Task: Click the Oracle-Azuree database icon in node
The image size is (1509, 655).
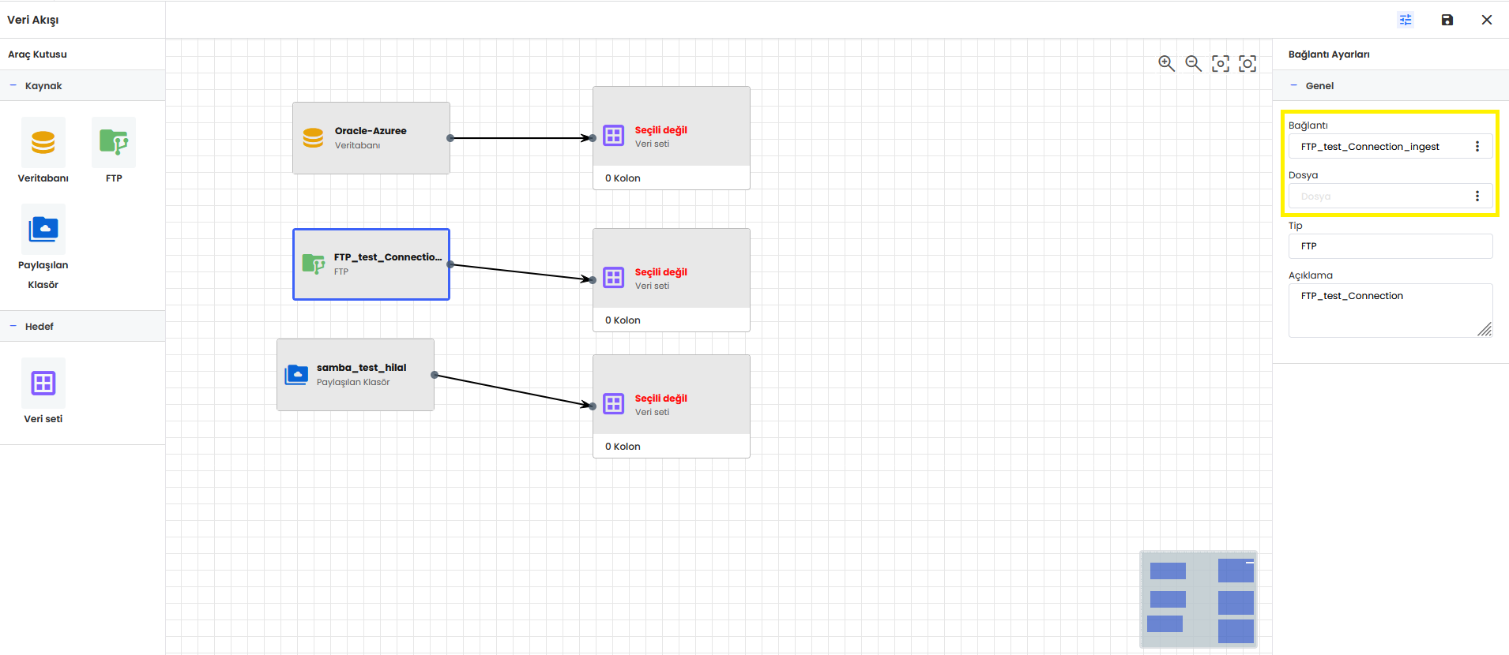Action: [x=314, y=138]
